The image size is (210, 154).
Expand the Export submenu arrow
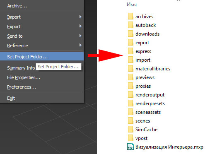[80, 26]
